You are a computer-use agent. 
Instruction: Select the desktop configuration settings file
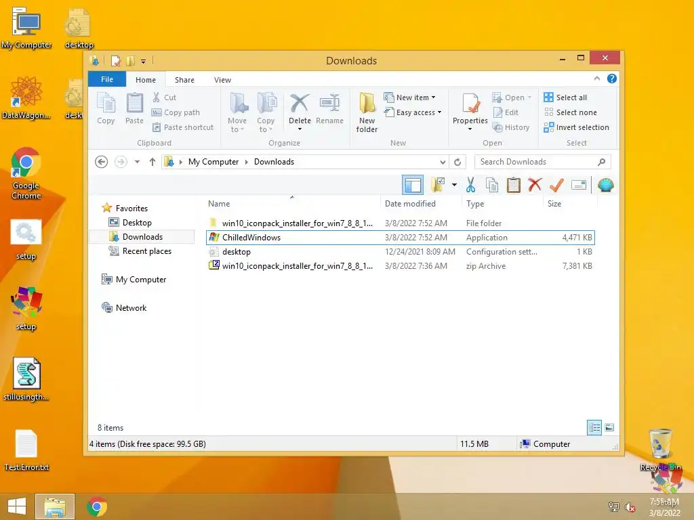(x=401, y=252)
